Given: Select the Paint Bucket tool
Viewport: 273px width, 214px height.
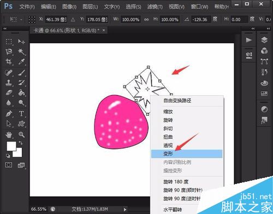Looking at the screenshot, I should tap(21, 93).
